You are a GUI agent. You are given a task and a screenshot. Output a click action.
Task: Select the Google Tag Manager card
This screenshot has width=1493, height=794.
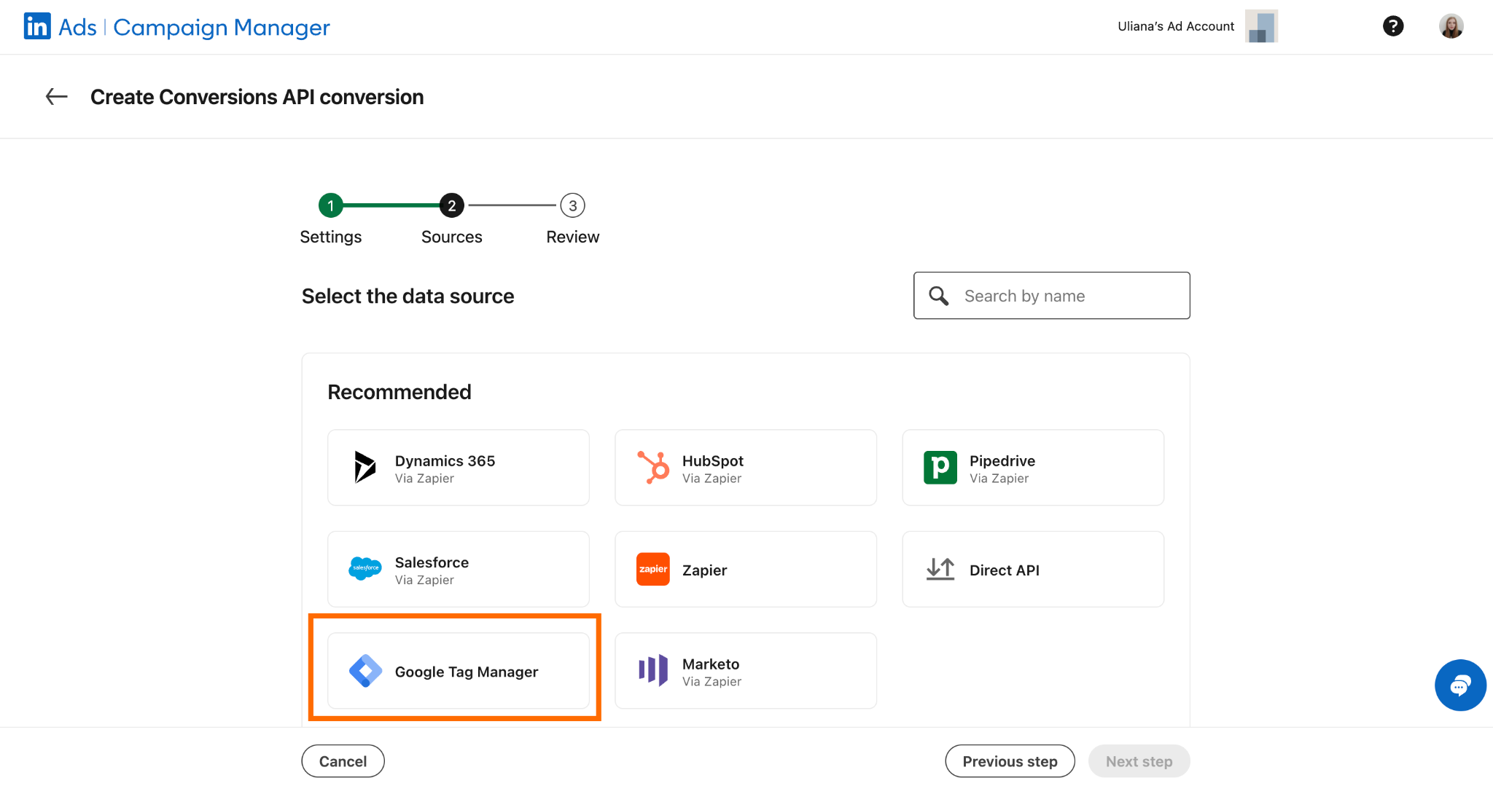click(x=459, y=671)
